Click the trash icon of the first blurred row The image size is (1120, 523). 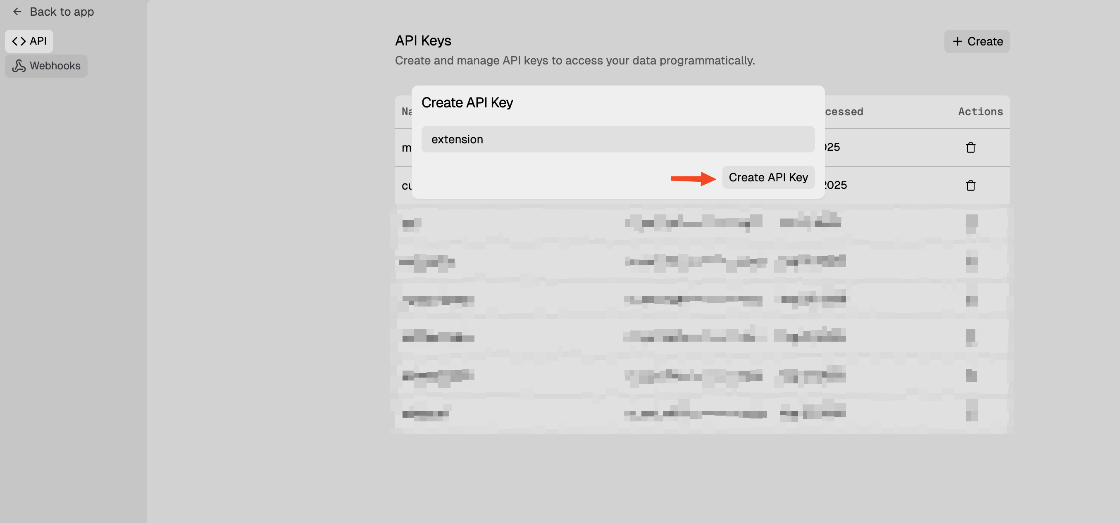tap(971, 223)
